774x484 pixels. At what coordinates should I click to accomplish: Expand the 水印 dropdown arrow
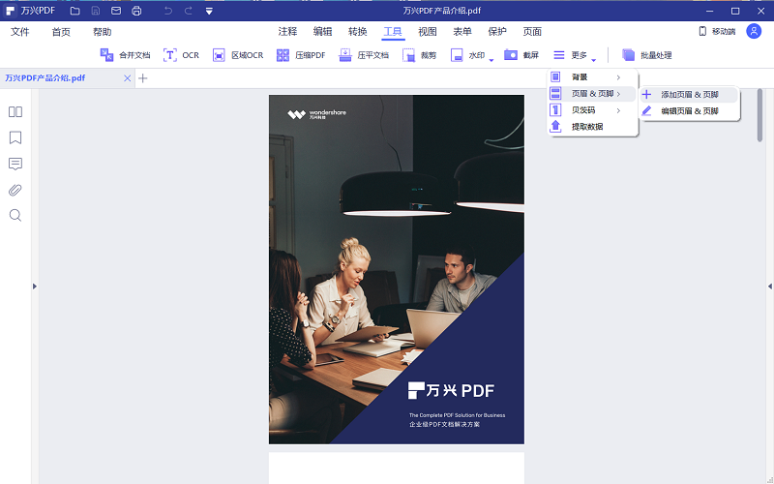tap(491, 60)
